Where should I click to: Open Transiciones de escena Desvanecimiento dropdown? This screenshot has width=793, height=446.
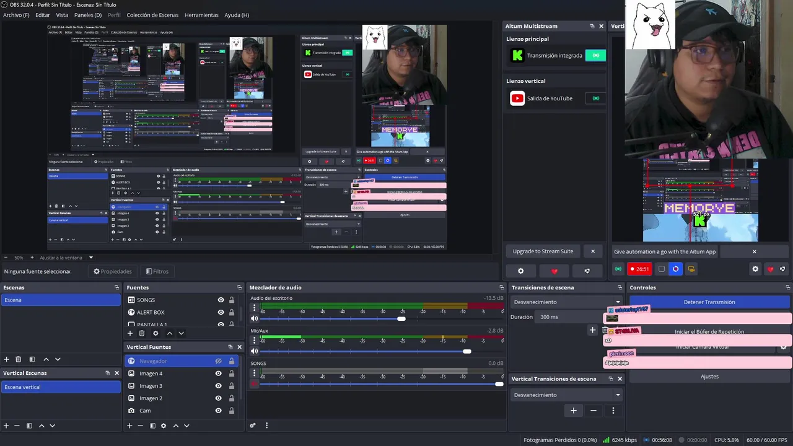coord(567,302)
